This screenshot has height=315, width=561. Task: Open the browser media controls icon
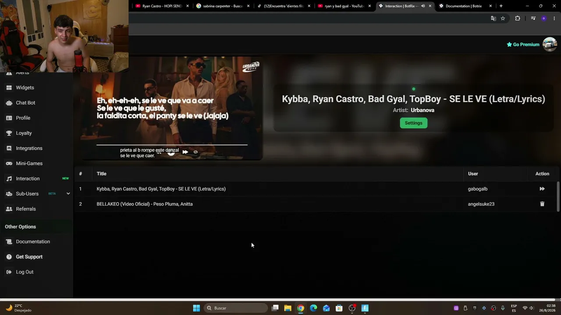(x=533, y=18)
